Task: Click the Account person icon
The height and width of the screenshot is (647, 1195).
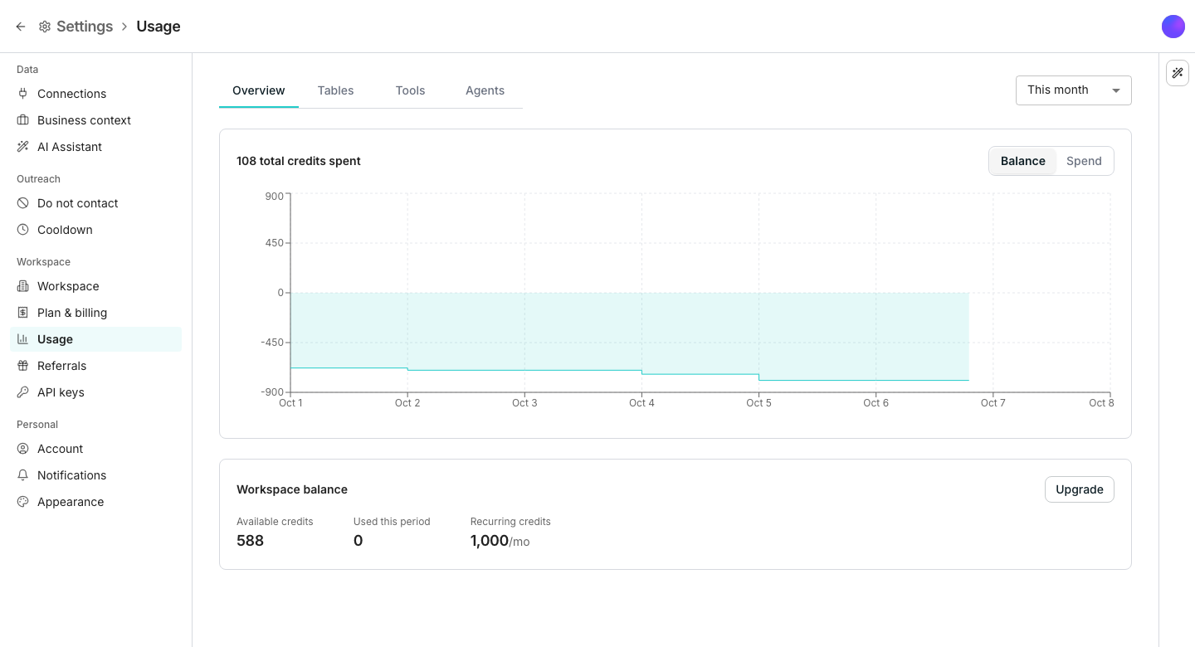Action: [22, 449]
